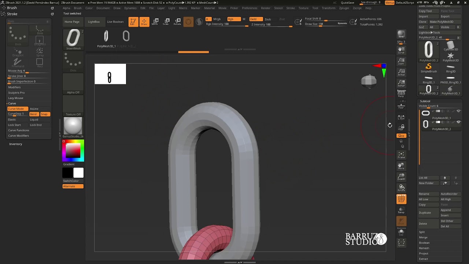Image resolution: width=469 pixels, height=264 pixels.
Task: Click the Actual size icon
Action: click(x=401, y=72)
